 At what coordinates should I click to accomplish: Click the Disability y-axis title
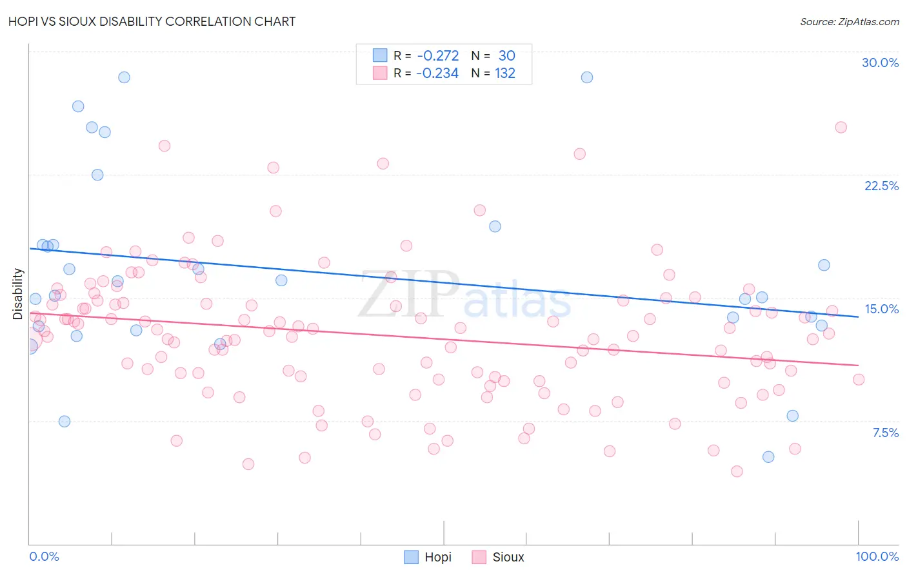pos(18,294)
